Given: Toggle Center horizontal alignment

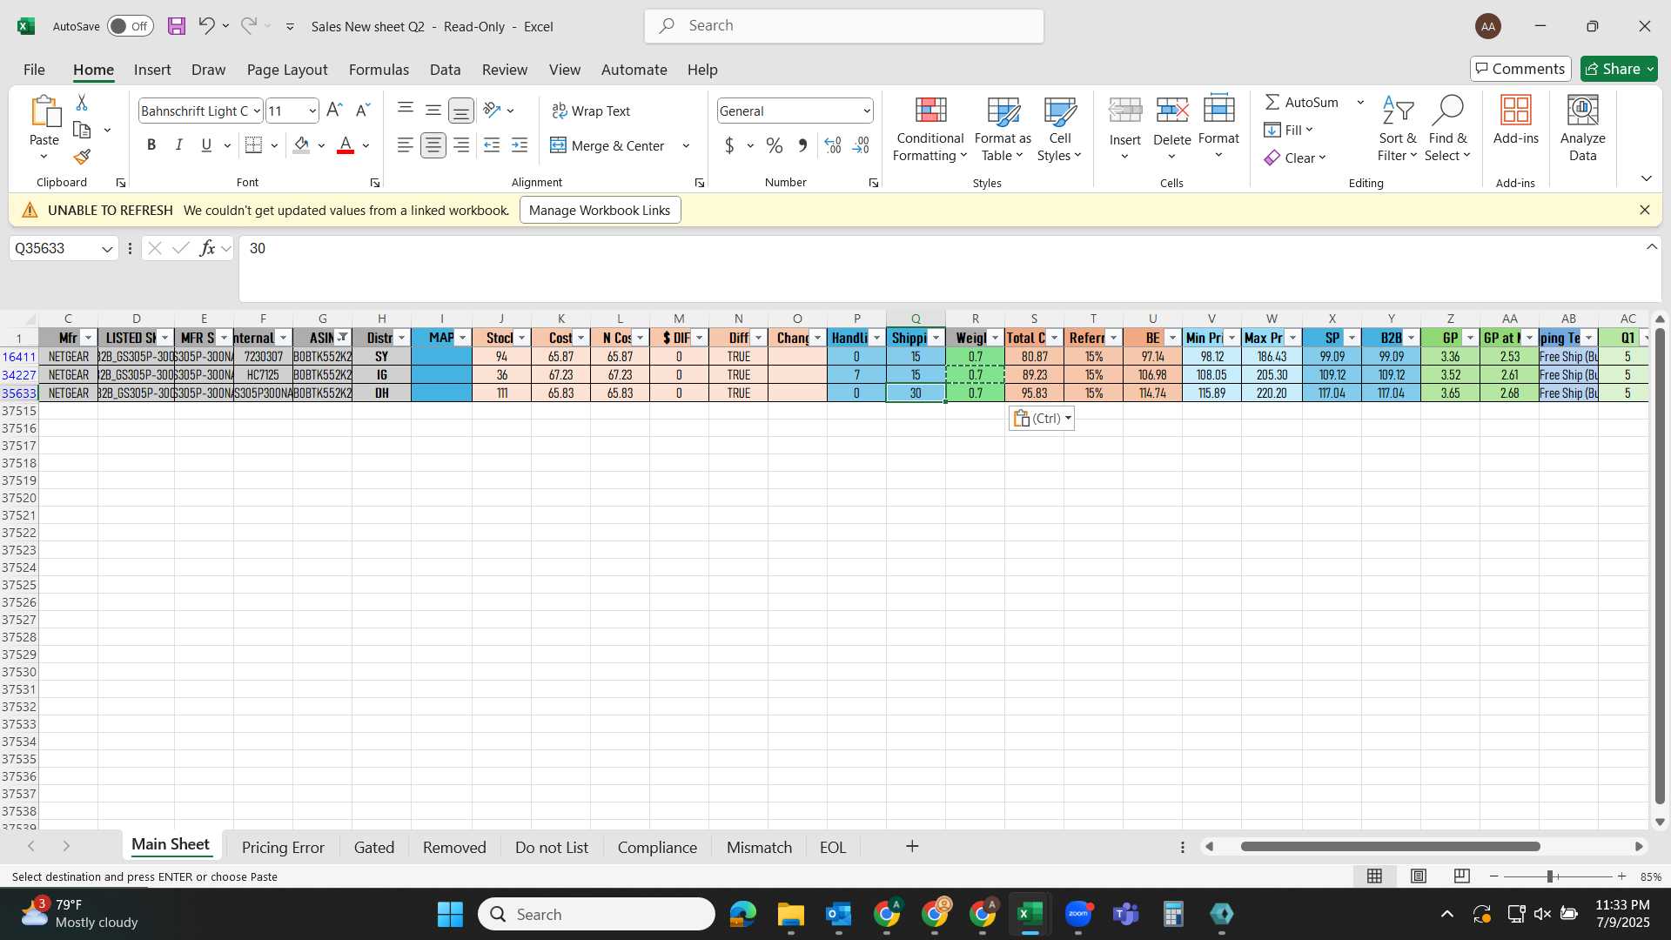Looking at the screenshot, I should click(x=433, y=145).
